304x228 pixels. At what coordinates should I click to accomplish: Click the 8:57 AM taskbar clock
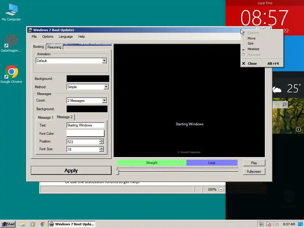click(289, 224)
